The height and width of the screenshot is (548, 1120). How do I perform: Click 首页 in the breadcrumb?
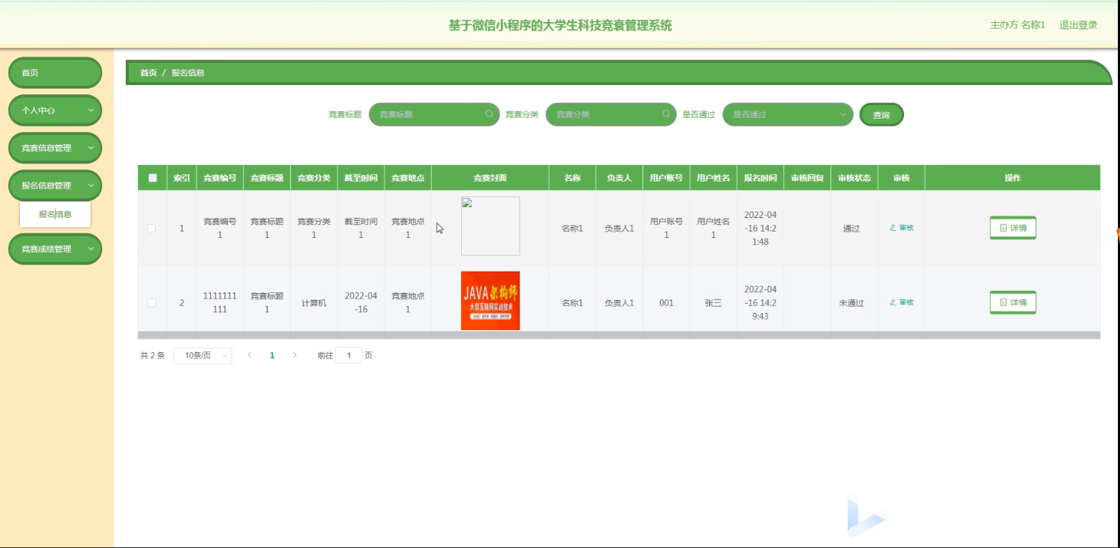pyautogui.click(x=149, y=73)
